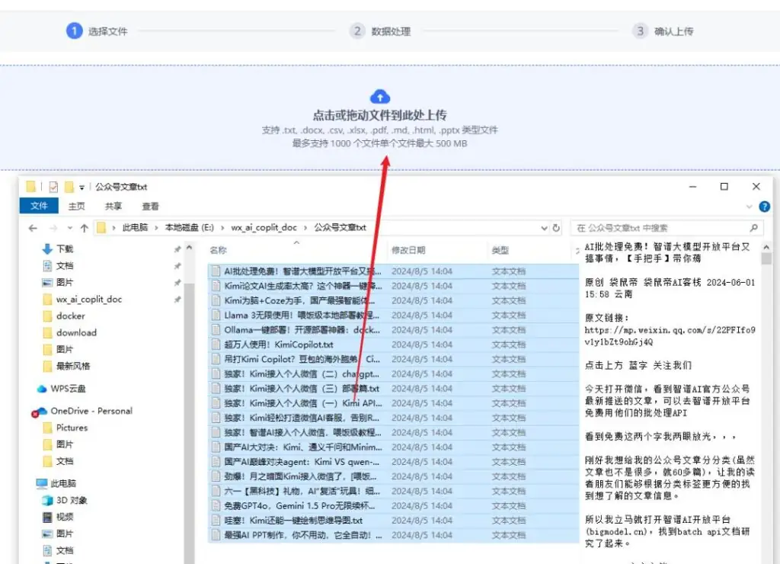Go up one folder level arrow
Viewport: 780px width, 564px height.
tap(84, 228)
